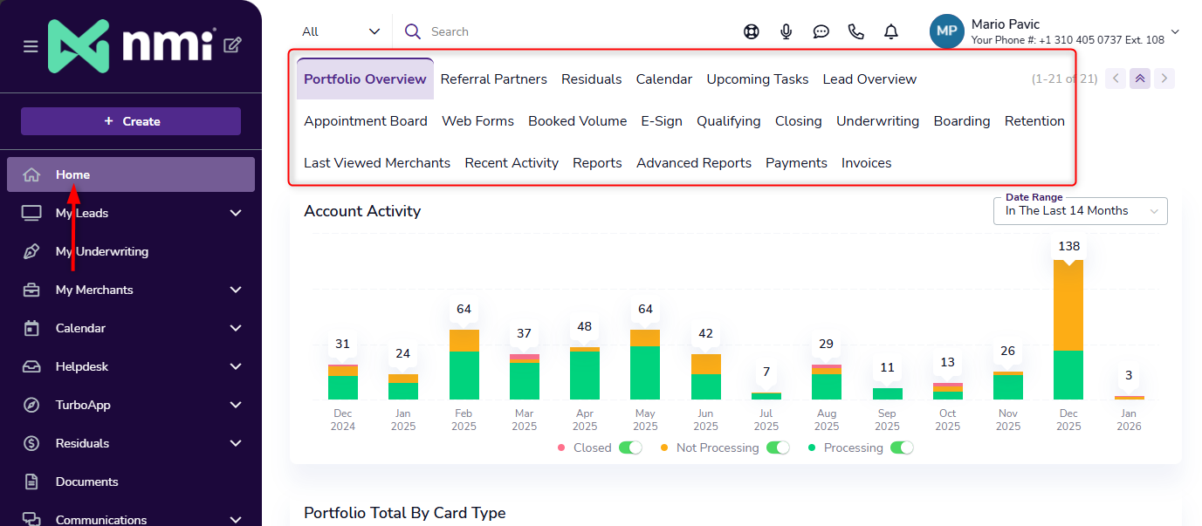Click the Search input field

coord(567,31)
